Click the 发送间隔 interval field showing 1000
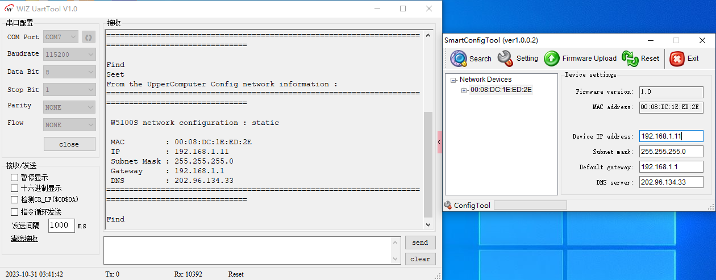 click(x=61, y=225)
